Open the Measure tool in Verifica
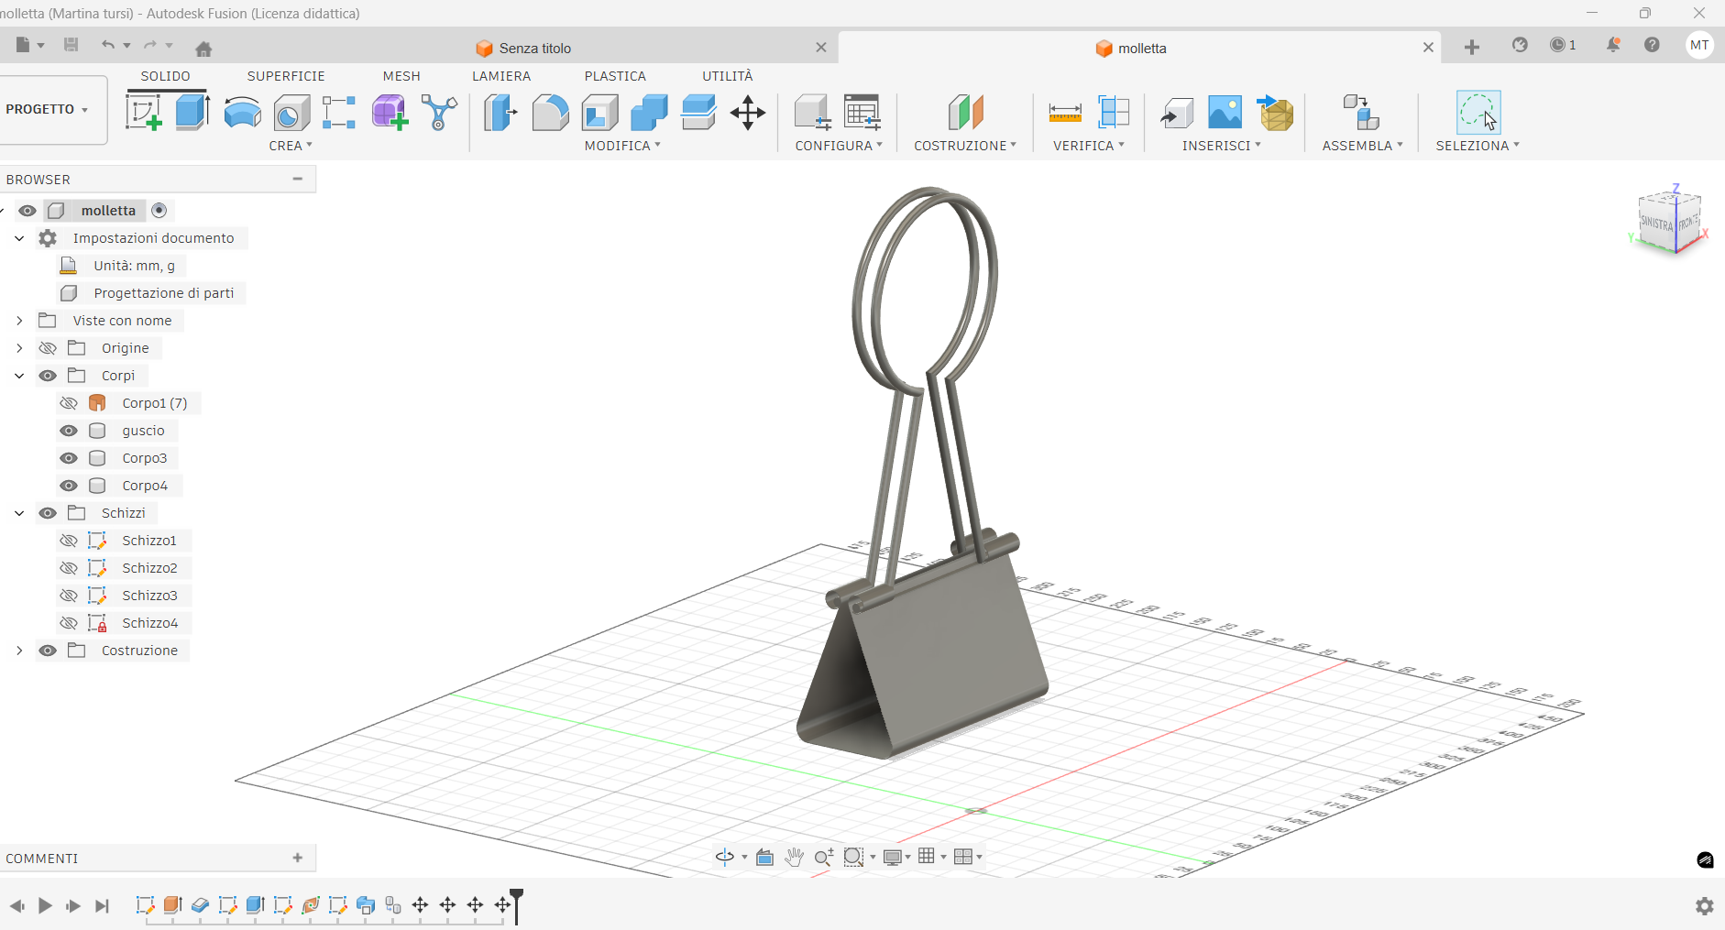Viewport: 1725px width, 930px height. 1064,113
